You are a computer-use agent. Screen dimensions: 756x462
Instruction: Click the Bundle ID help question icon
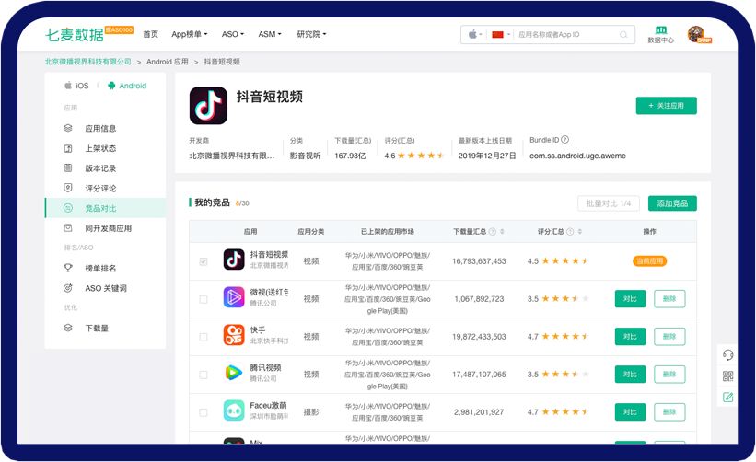565,140
